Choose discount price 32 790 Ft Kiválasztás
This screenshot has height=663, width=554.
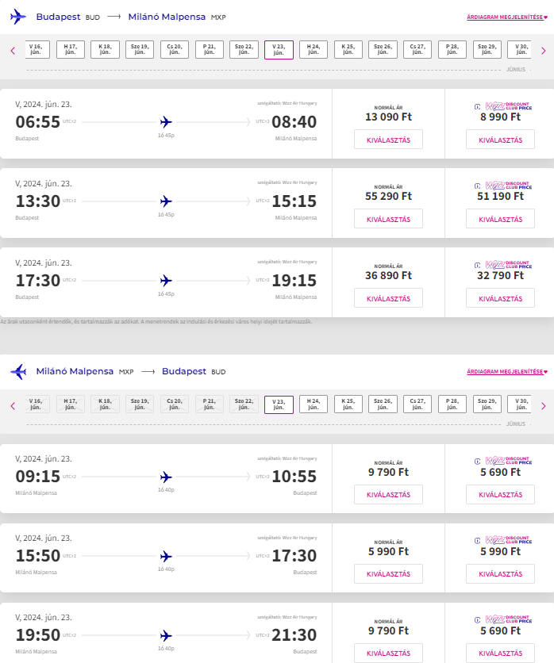(x=500, y=298)
